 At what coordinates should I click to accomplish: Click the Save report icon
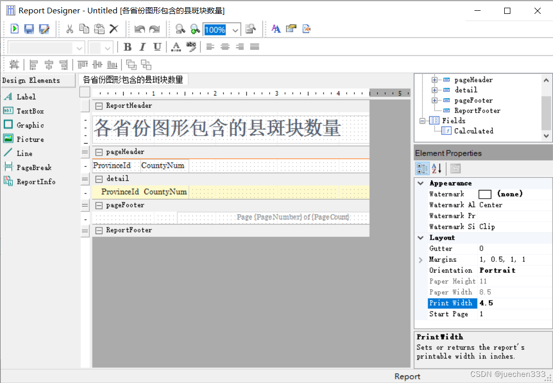point(29,29)
